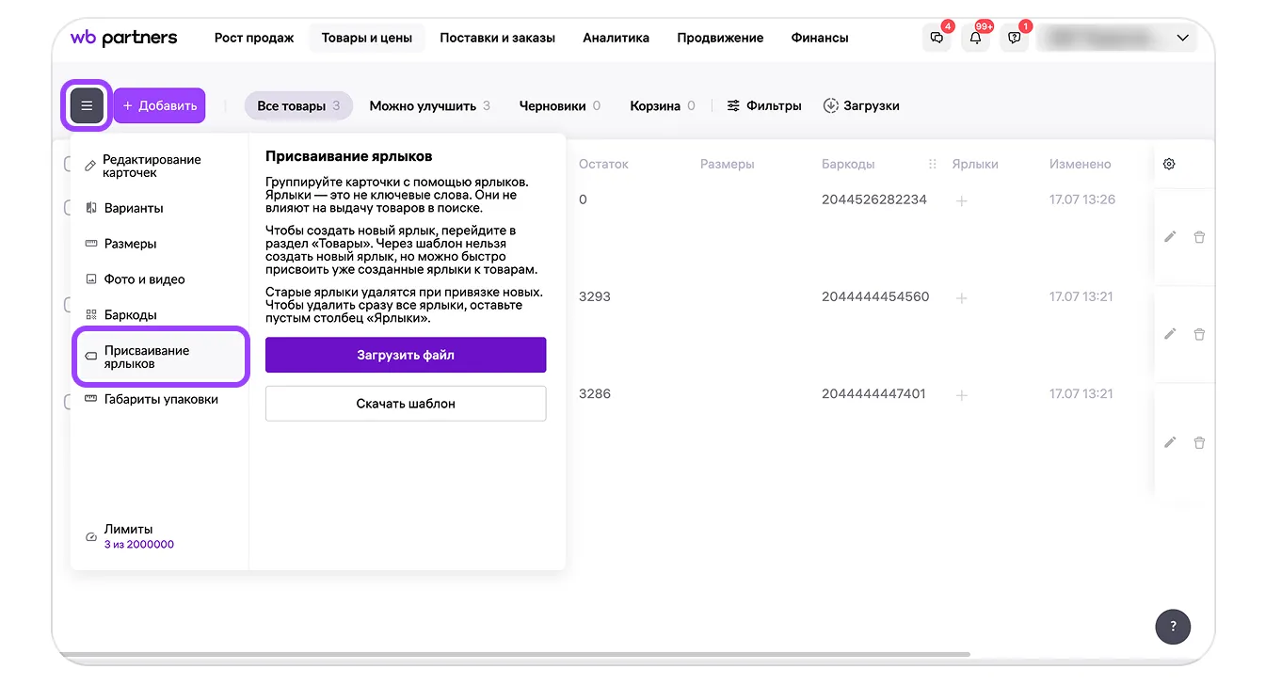
Task: Switch to the Корзина tab
Action: [x=663, y=106]
